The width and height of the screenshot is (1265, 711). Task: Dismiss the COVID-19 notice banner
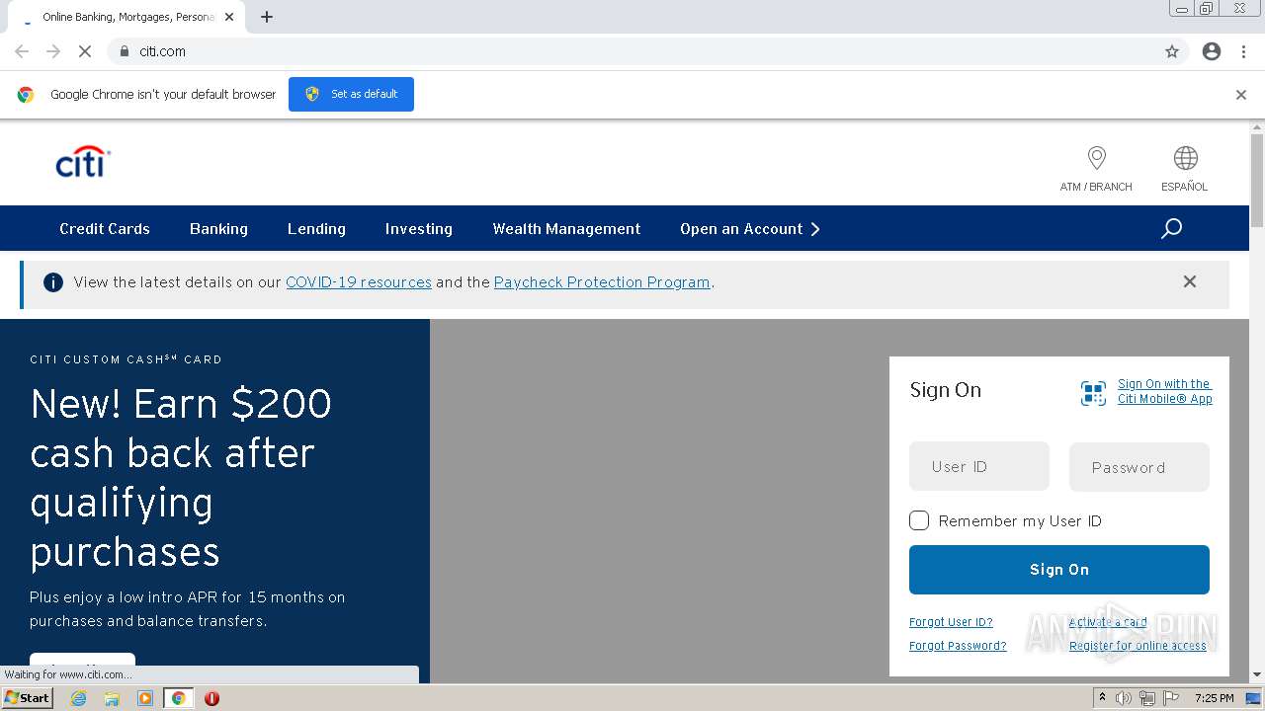click(x=1190, y=281)
